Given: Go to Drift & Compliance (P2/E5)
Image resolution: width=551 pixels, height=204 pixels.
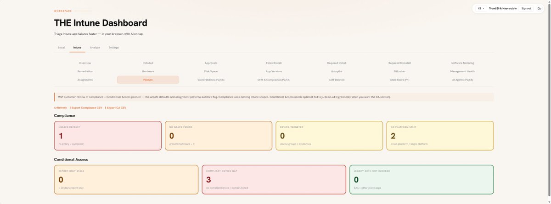Looking at the screenshot, I should click(x=274, y=80).
